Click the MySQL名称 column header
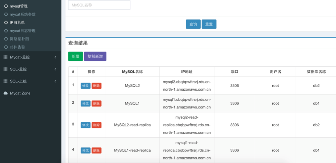 (x=132, y=72)
